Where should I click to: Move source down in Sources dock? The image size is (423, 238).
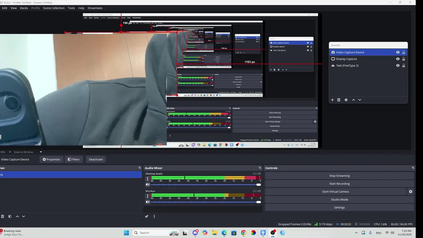click(360, 100)
